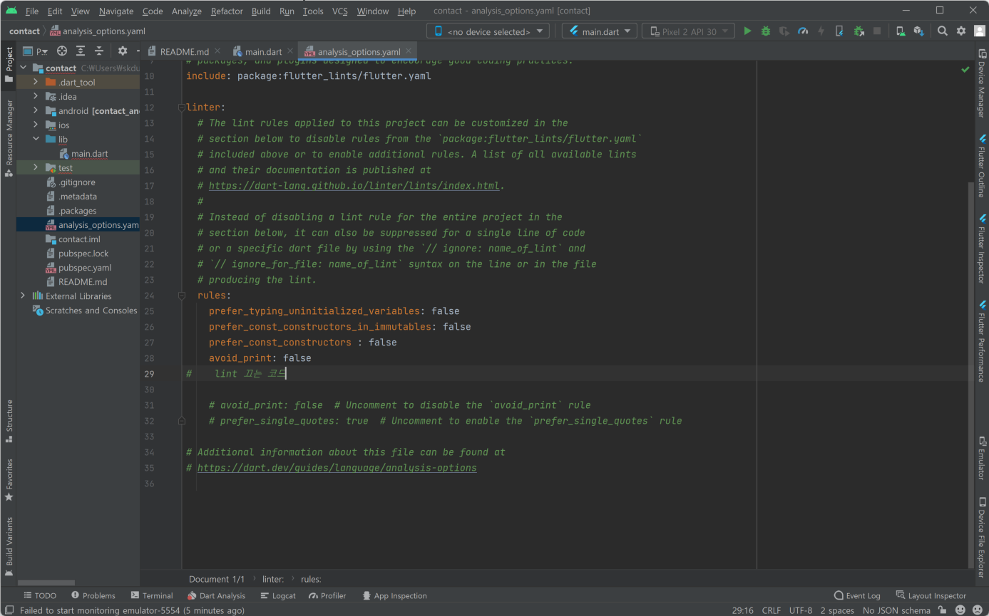The image size is (989, 616).
Task: Click the dart.dev analysis-options link
Action: point(337,468)
